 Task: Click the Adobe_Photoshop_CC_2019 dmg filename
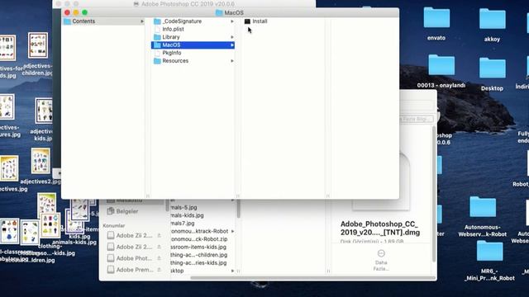coord(380,229)
